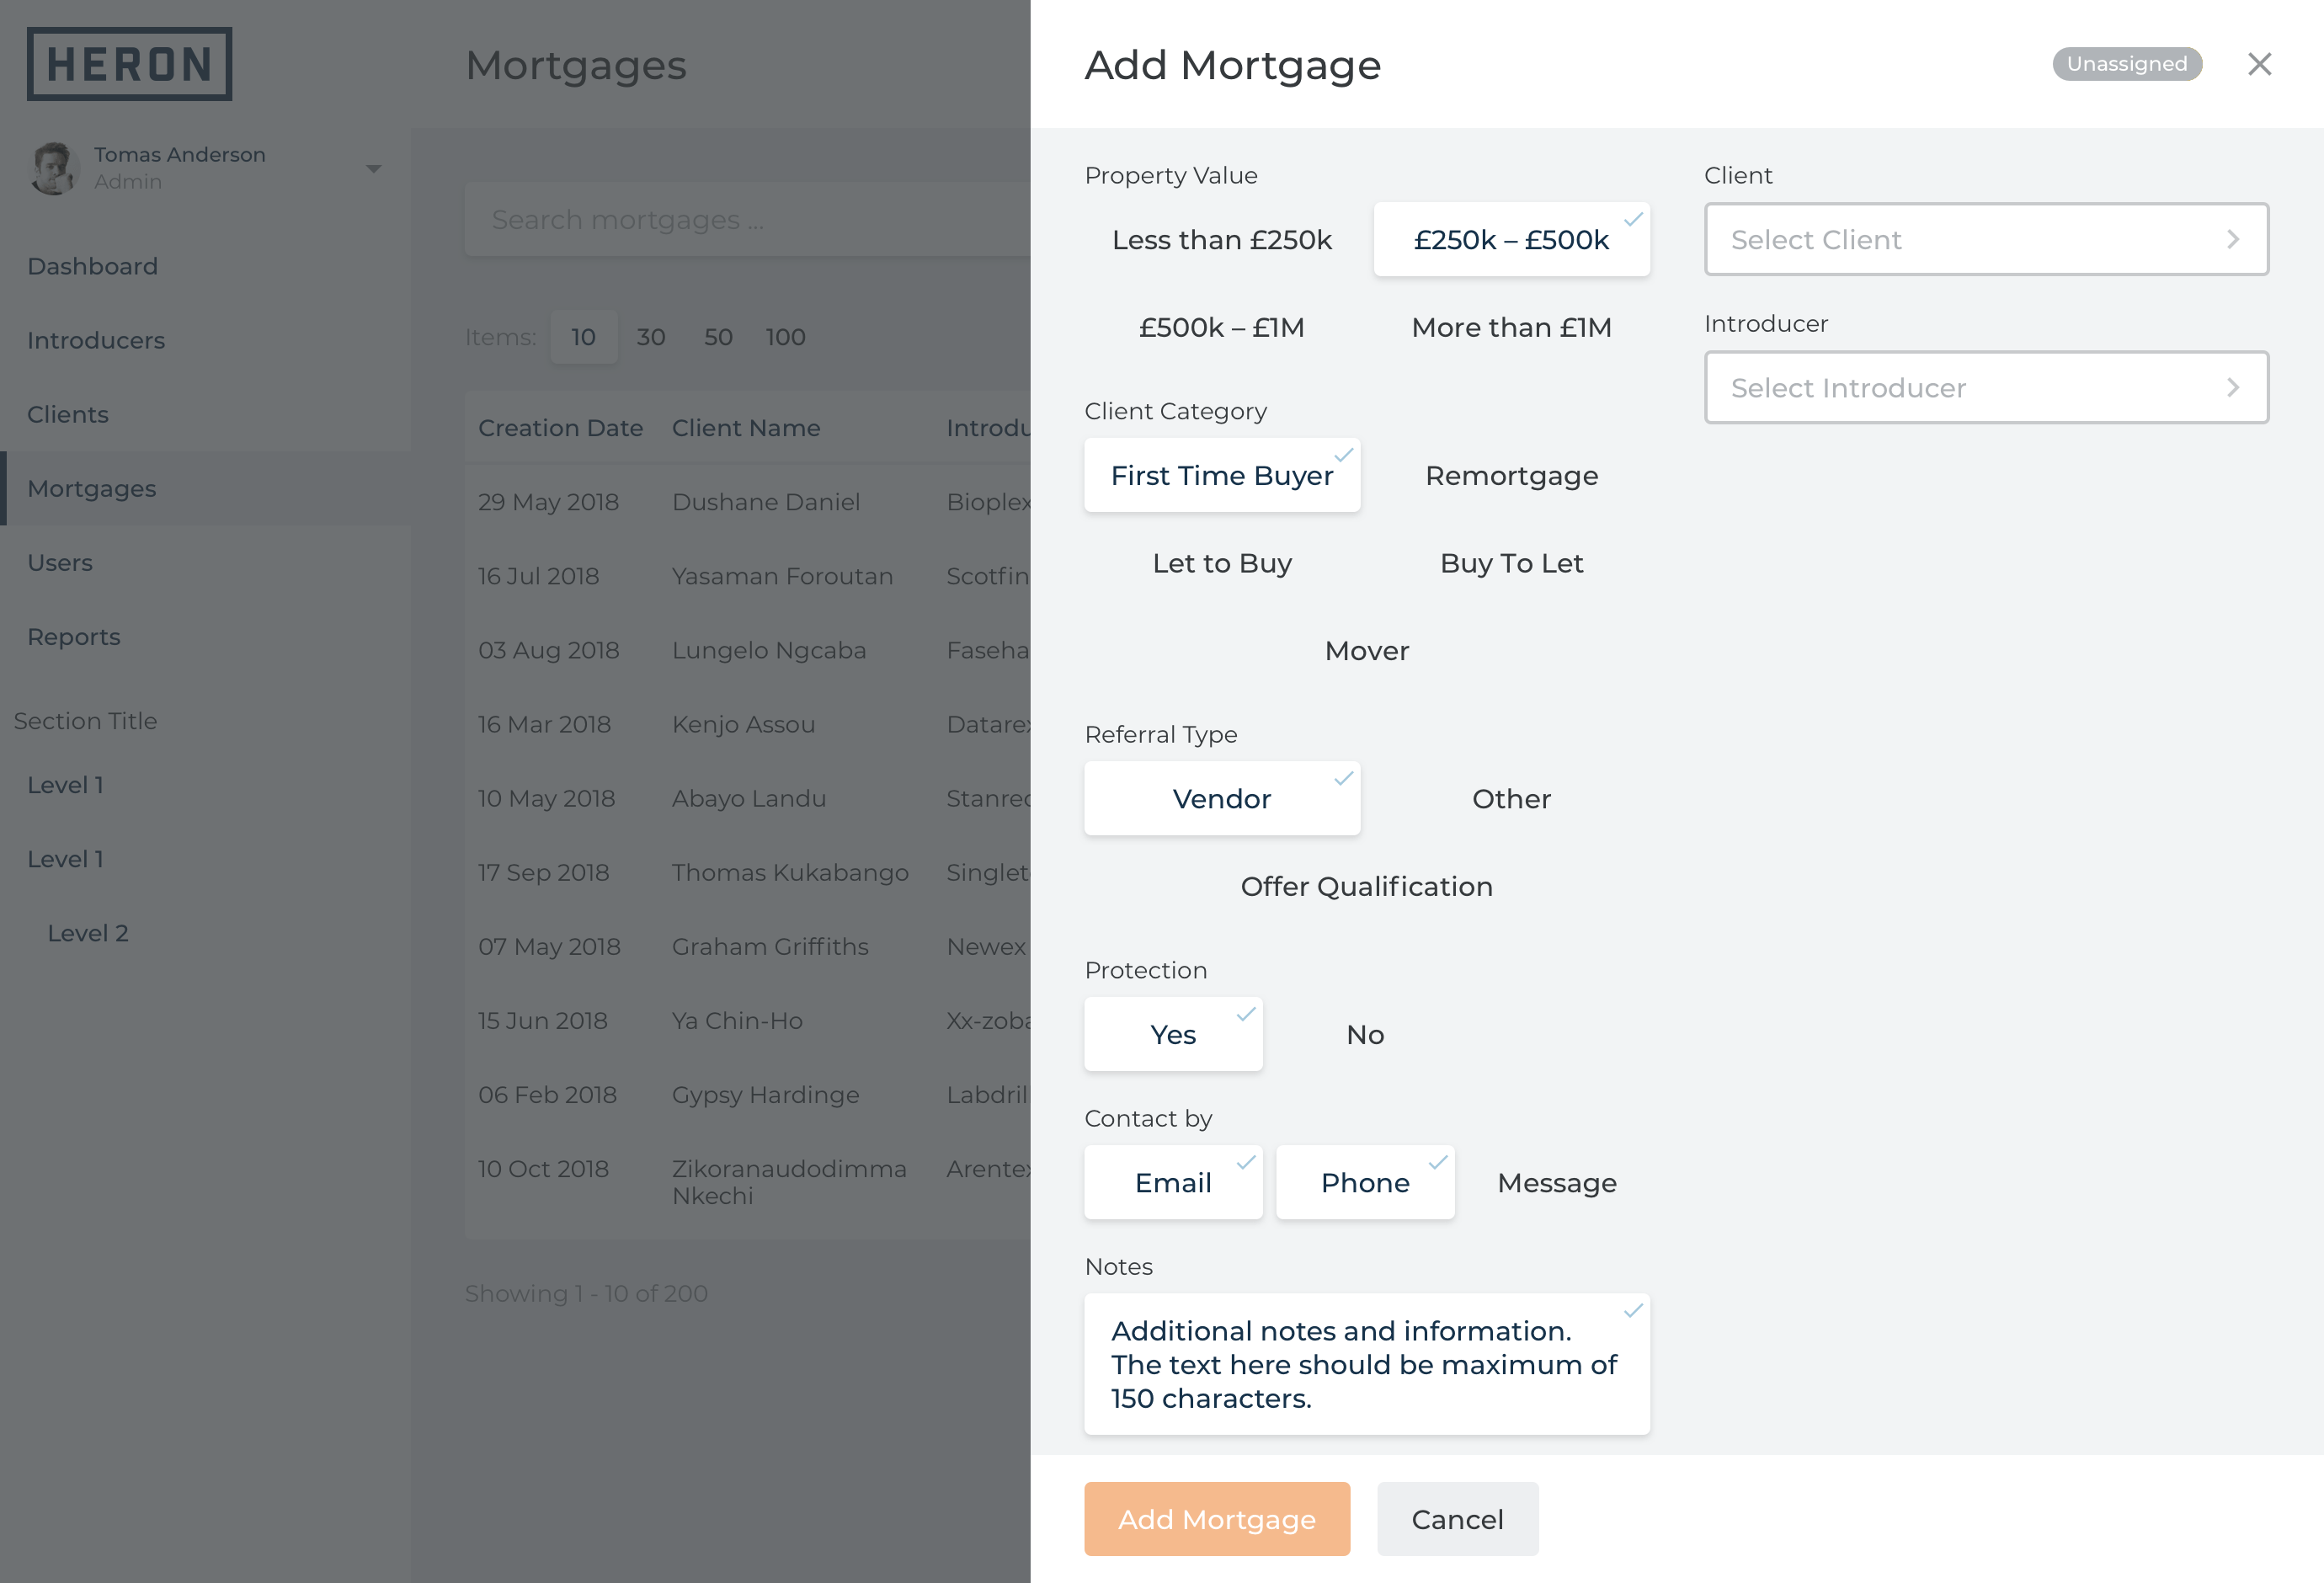Set Protection to No
2324x1583 pixels.
[1365, 1034]
